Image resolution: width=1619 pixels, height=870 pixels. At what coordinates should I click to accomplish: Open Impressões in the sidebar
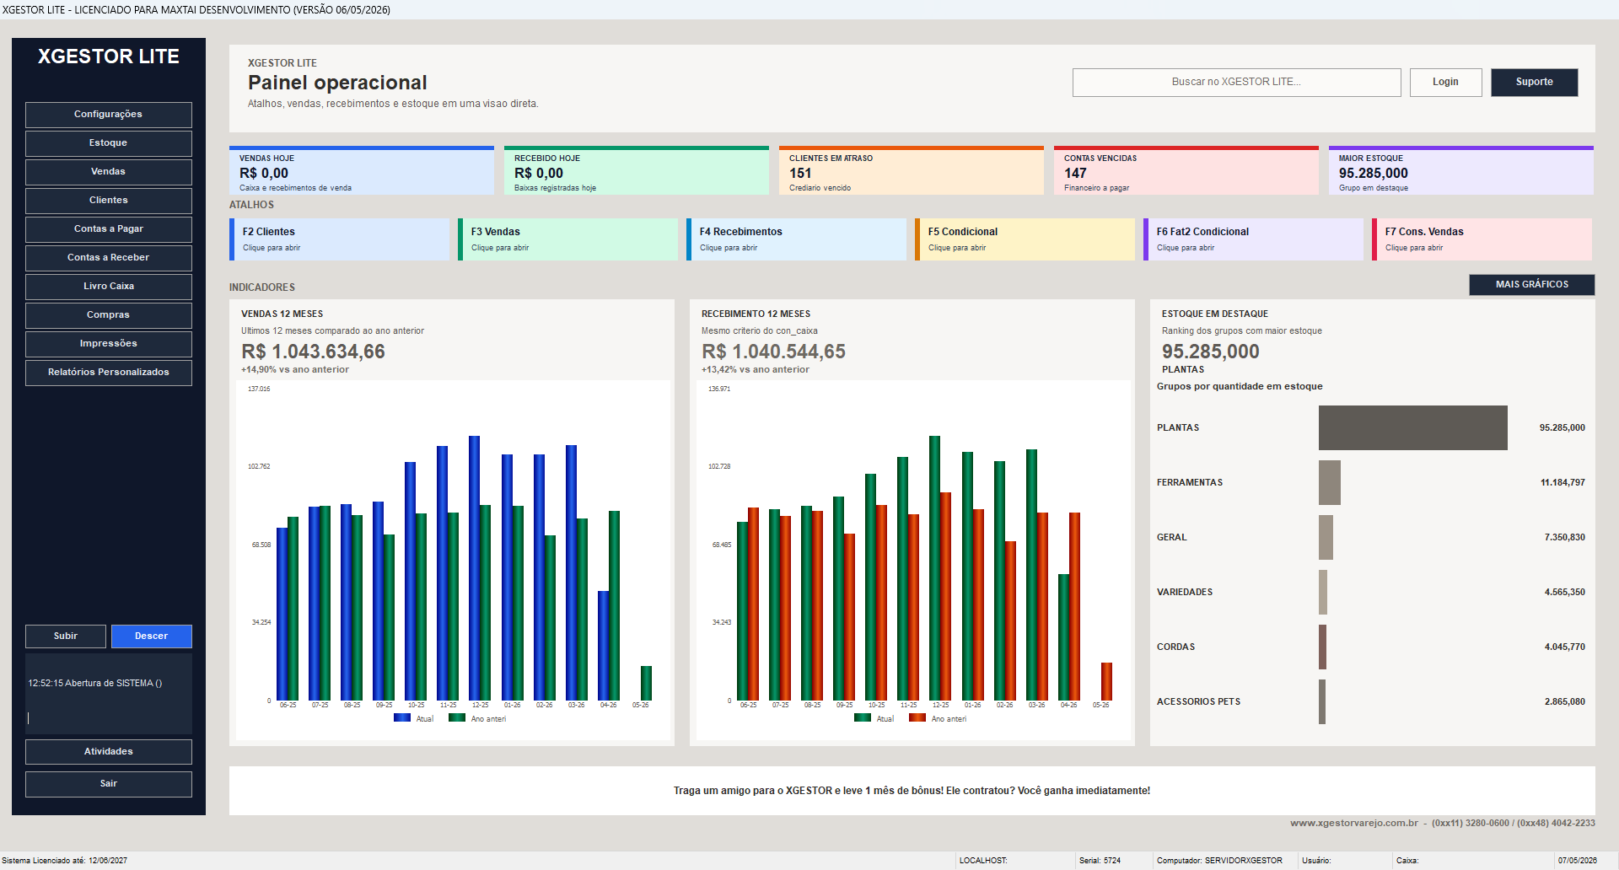[109, 344]
